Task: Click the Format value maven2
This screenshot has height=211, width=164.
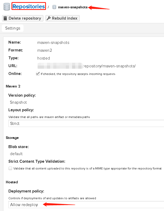Action: (45, 50)
